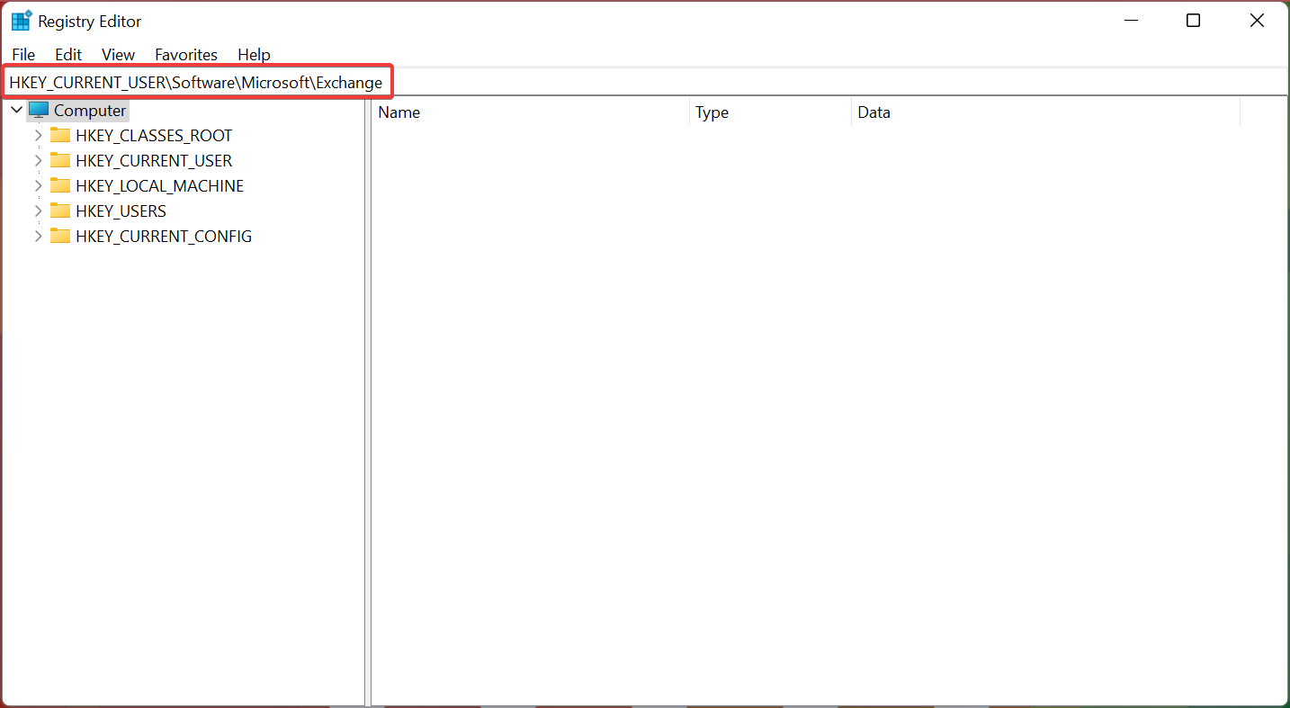This screenshot has width=1290, height=708.
Task: Select the HKEY_CLASSES_ROOT key label
Action: click(154, 136)
